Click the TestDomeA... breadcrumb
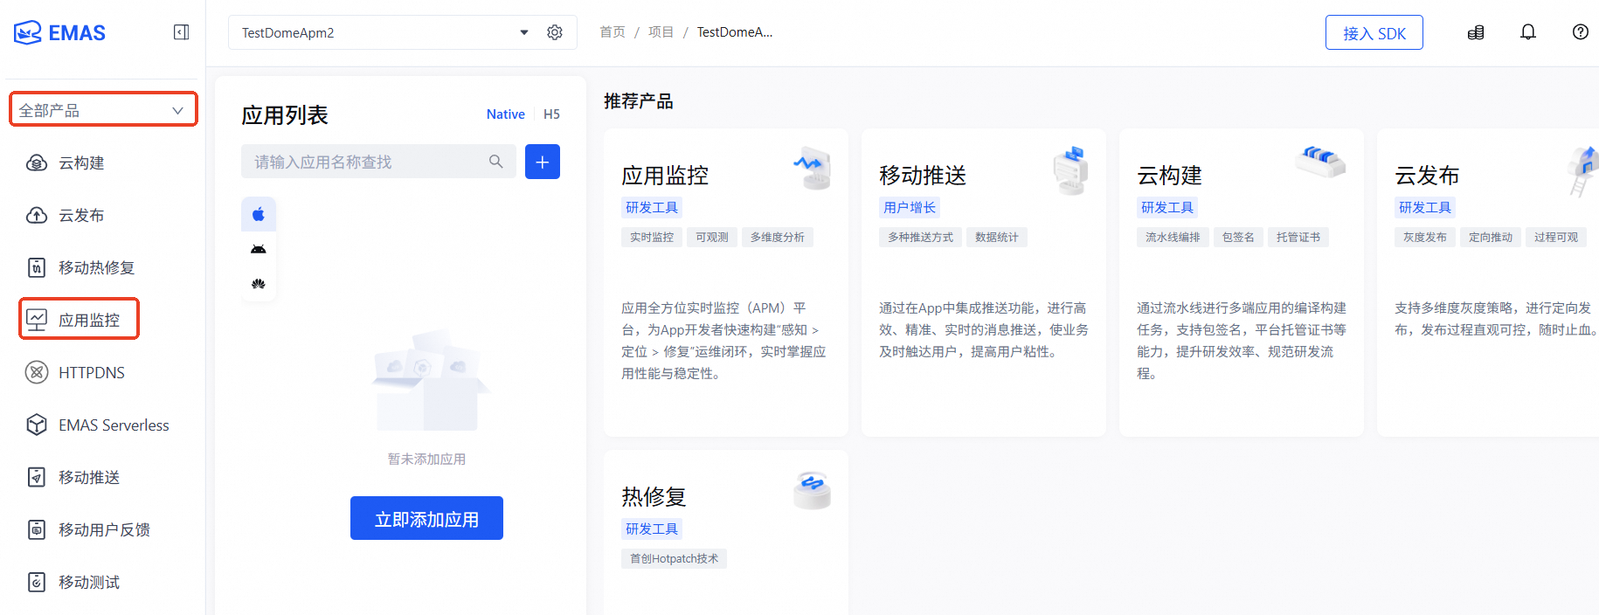The width and height of the screenshot is (1599, 615). point(735,32)
